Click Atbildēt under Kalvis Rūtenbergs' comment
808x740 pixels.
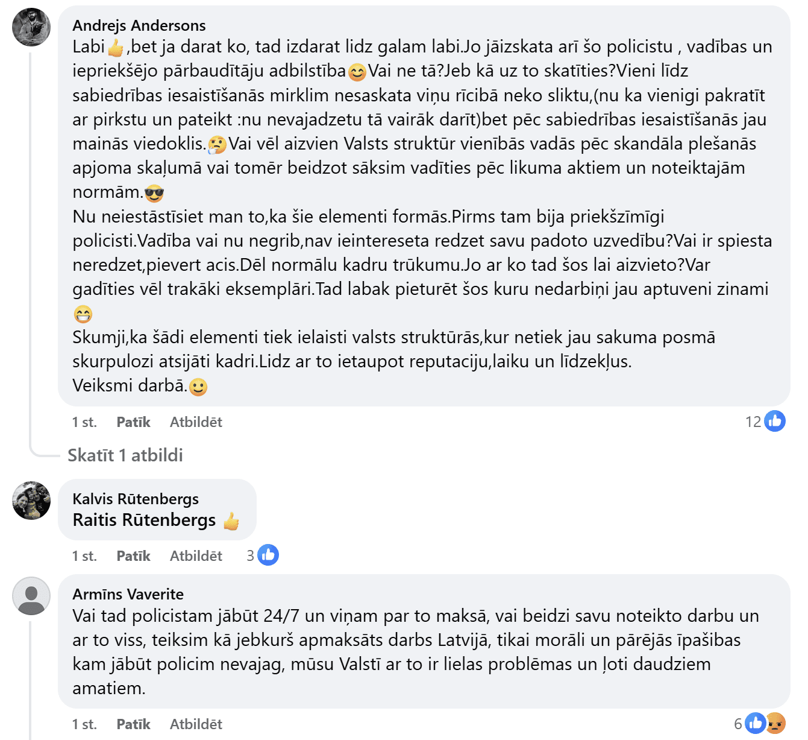pyautogui.click(x=196, y=556)
